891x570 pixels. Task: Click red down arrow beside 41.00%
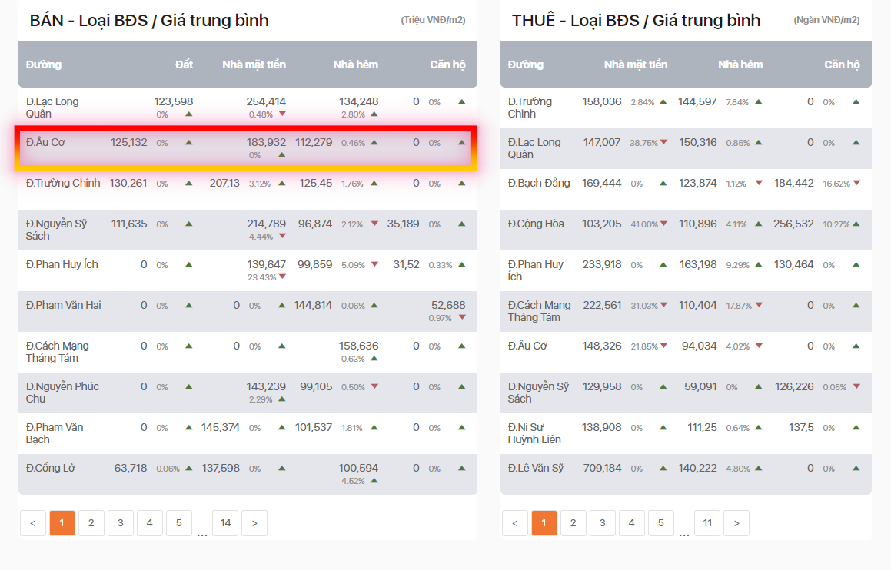click(x=663, y=224)
